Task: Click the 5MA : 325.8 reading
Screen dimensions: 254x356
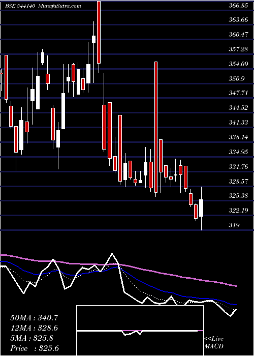Action: pyautogui.click(x=31, y=338)
